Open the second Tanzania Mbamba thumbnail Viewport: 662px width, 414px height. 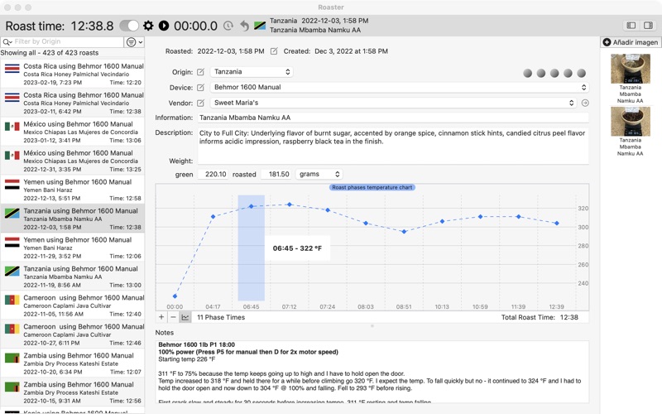click(631, 121)
